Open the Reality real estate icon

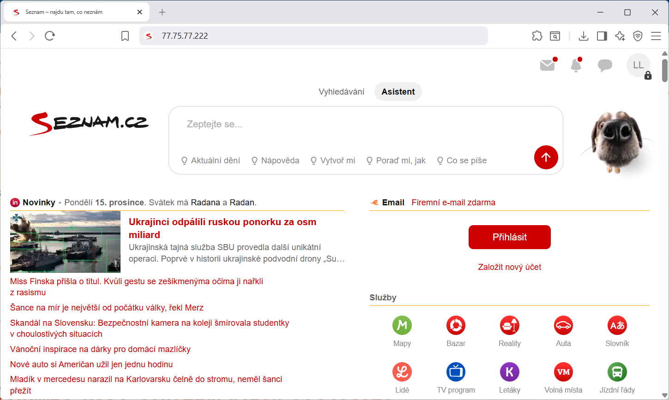[510, 325]
